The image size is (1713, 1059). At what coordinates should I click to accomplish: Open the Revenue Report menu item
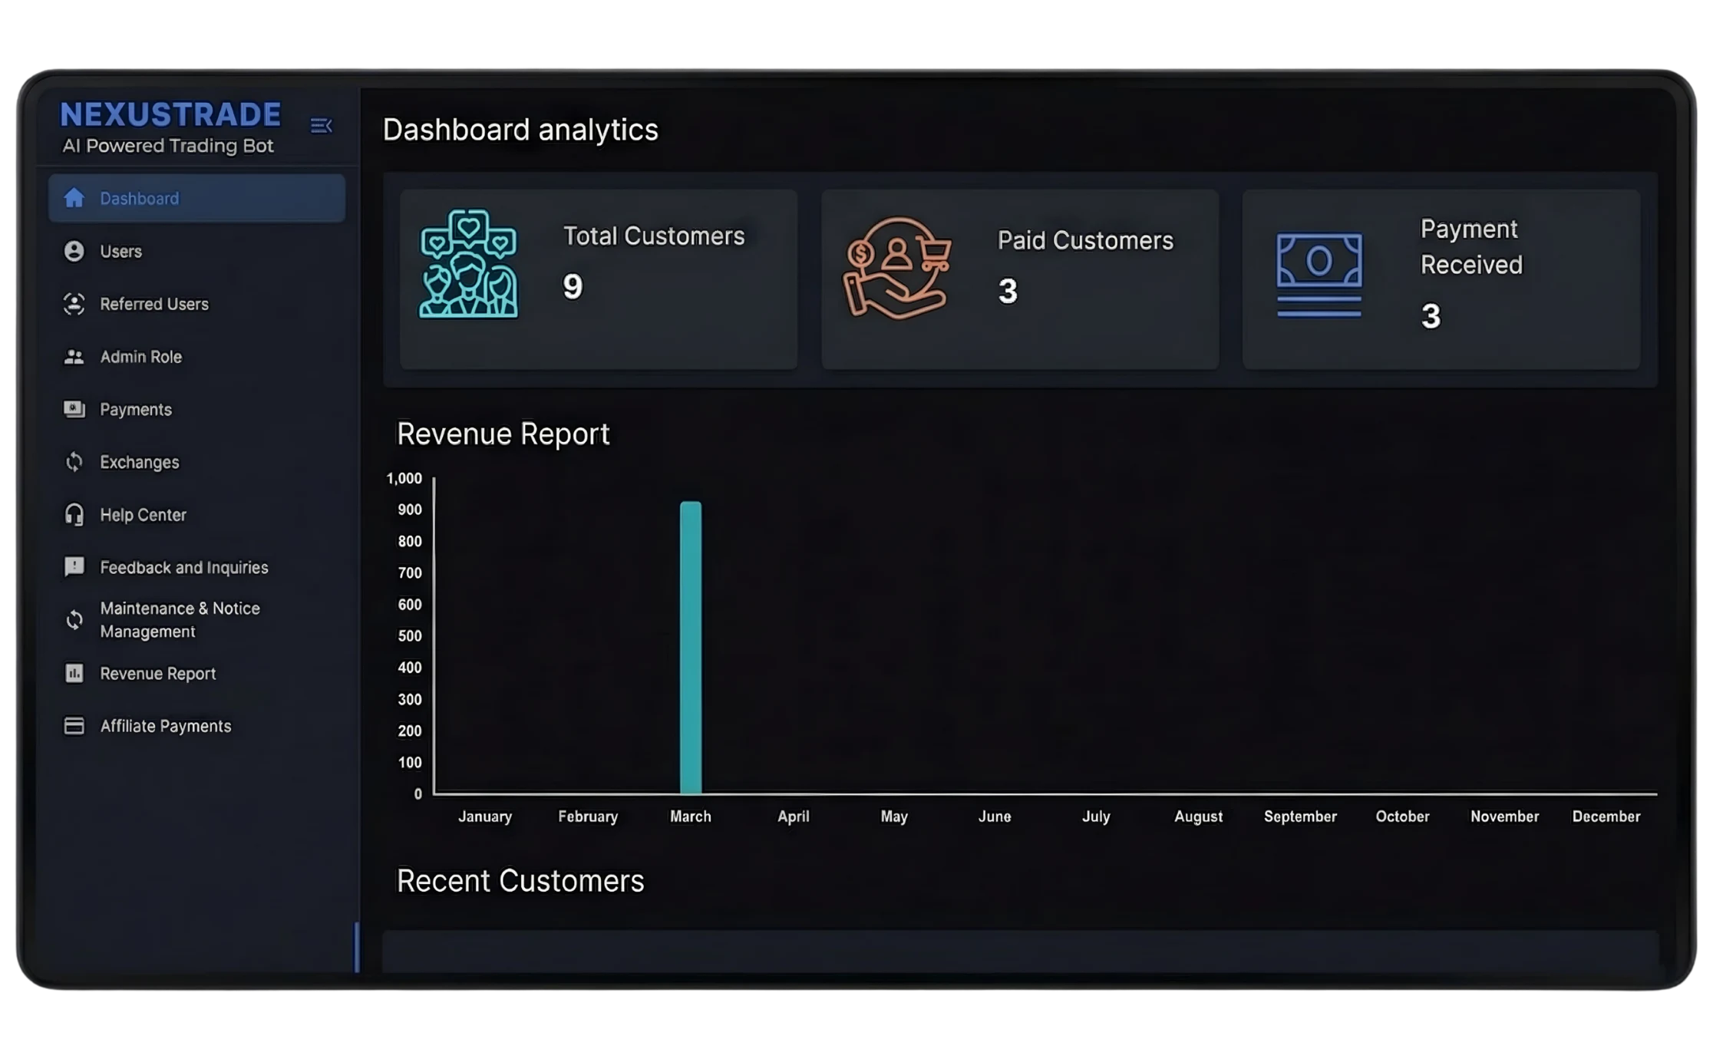pos(157,673)
